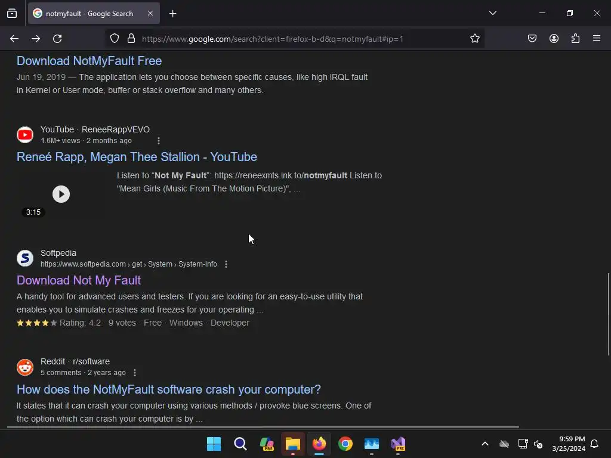Click the OneDrive cloud tray icon
Viewport: 611px width, 458px height.
[x=504, y=444]
